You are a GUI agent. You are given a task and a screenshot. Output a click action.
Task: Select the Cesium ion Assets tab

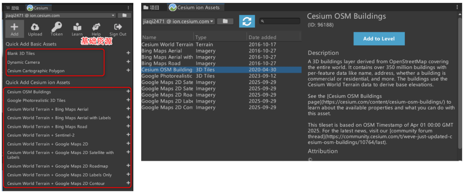195,7
